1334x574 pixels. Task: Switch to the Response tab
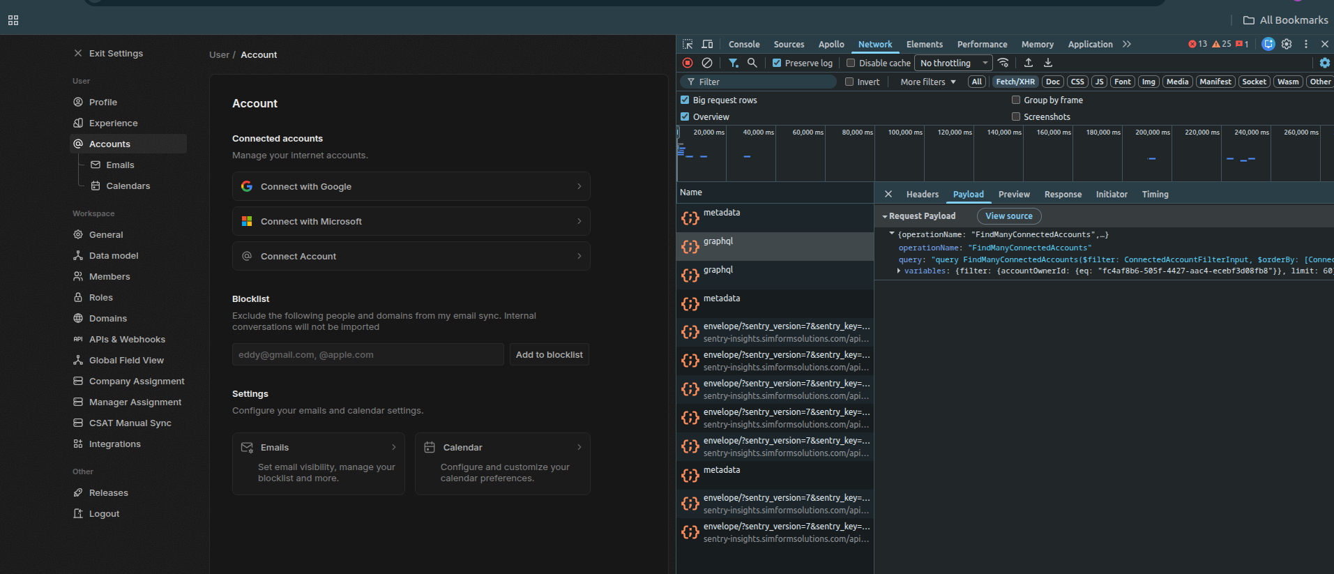tap(1063, 194)
